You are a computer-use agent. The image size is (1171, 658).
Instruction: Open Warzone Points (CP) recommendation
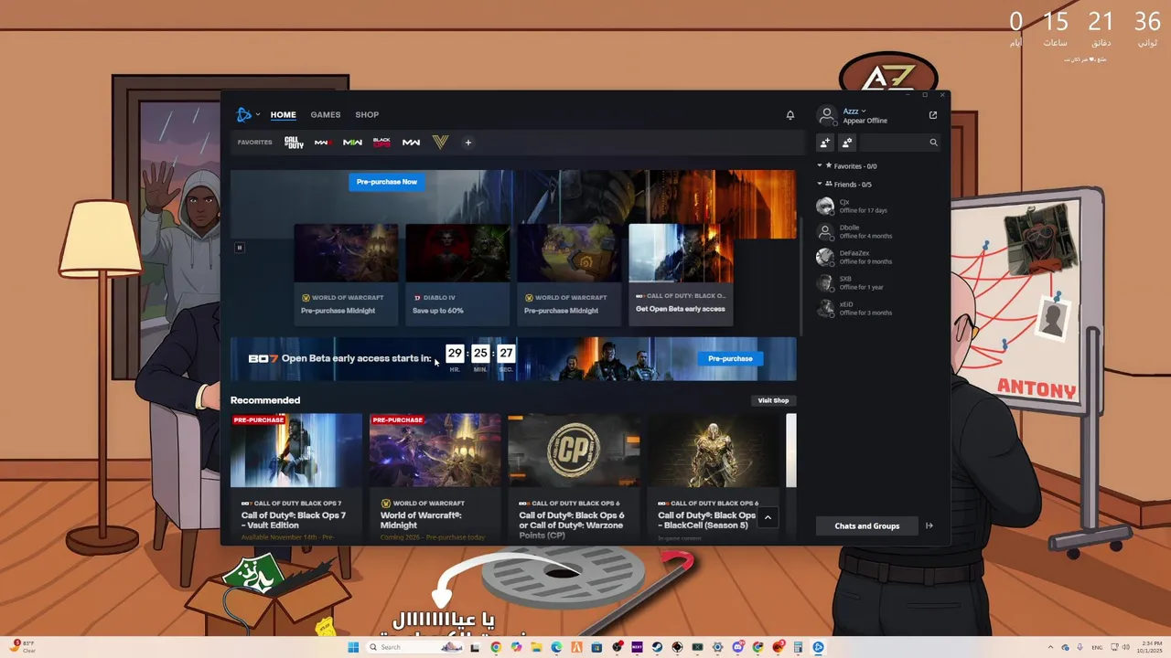pos(574,477)
